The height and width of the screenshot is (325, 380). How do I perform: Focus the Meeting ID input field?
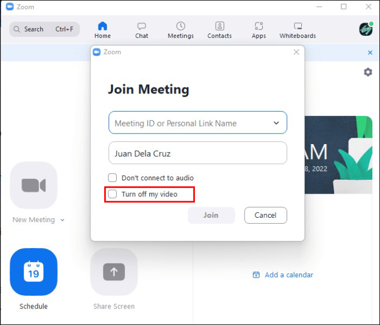click(198, 123)
